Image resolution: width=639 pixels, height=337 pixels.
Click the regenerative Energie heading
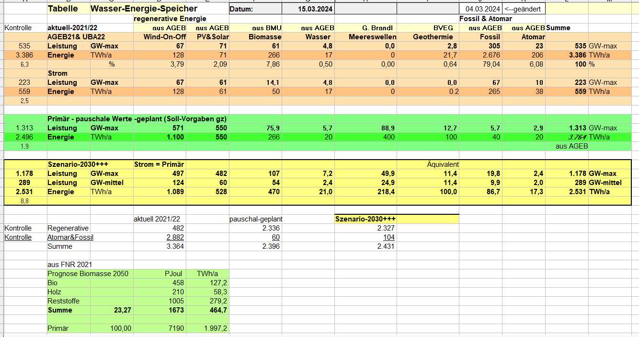click(170, 18)
